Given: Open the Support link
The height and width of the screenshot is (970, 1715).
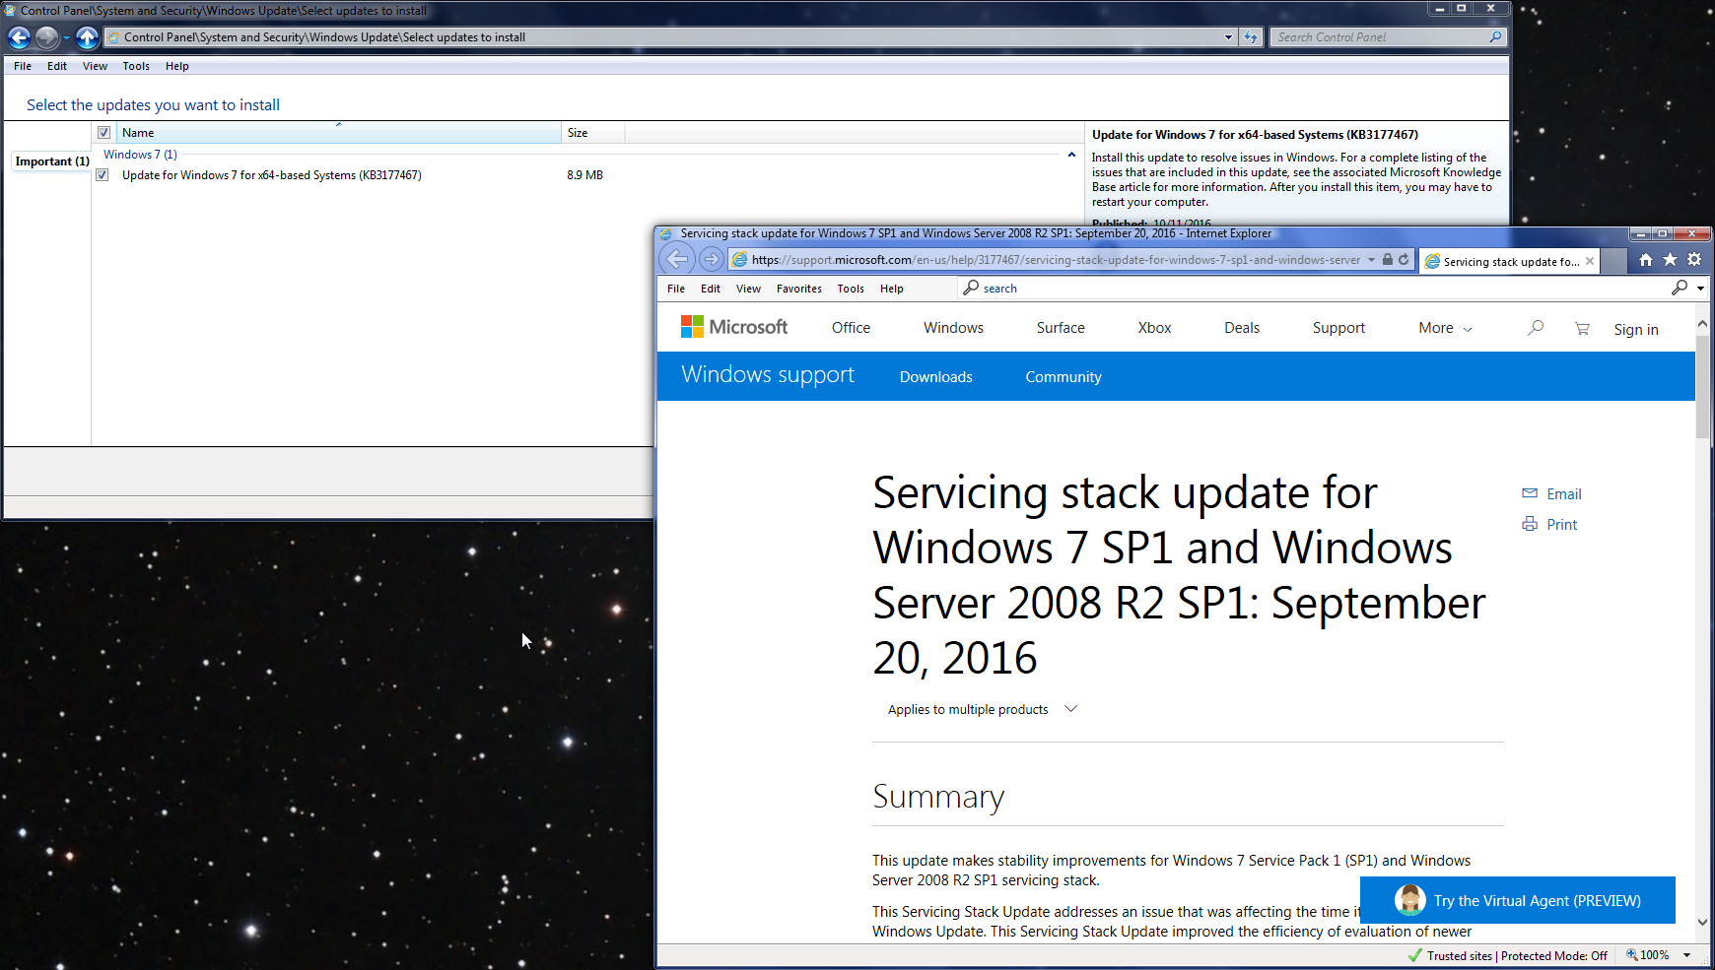Looking at the screenshot, I should (x=1338, y=328).
